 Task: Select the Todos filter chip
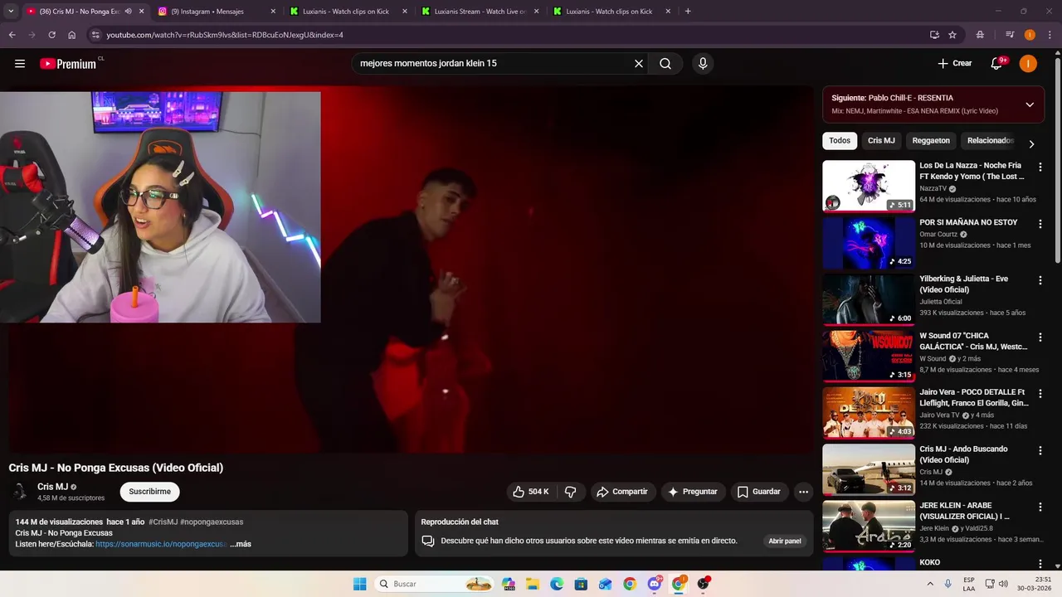840,141
